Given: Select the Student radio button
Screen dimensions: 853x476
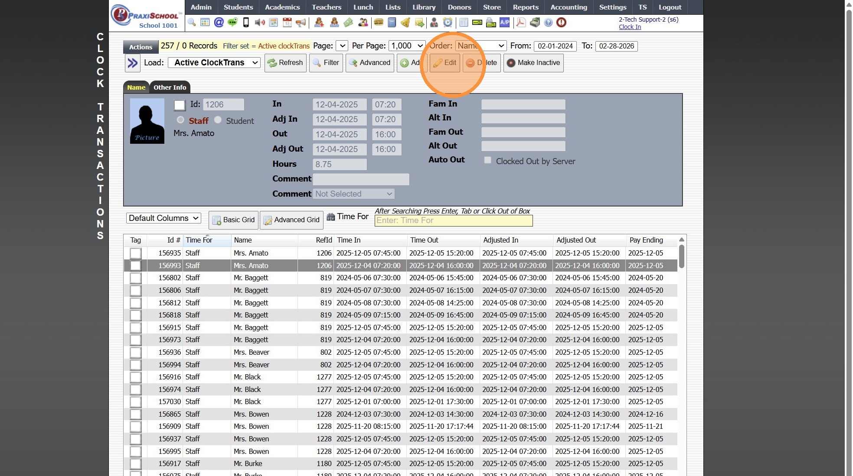Looking at the screenshot, I should click(x=218, y=120).
